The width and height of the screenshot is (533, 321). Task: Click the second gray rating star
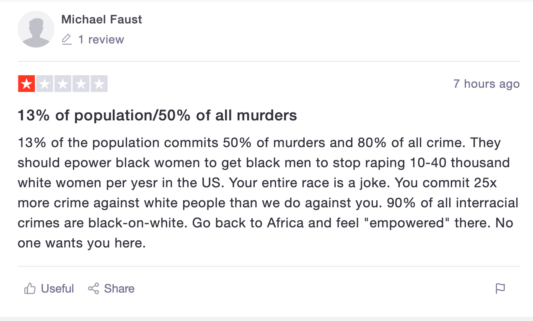(45, 84)
